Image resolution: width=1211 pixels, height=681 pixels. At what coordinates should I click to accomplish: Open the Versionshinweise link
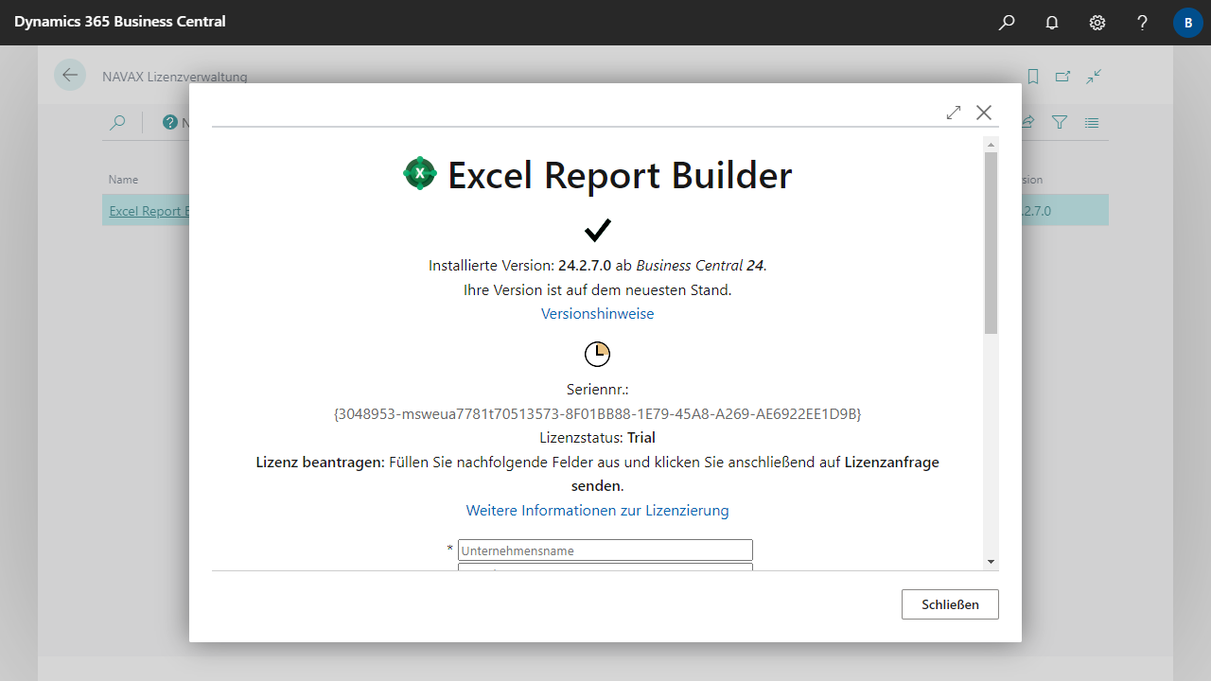tap(597, 314)
